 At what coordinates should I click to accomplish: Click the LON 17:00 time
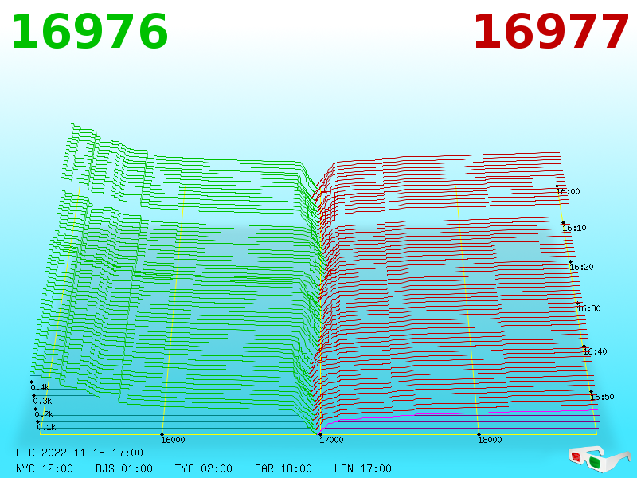(363, 468)
